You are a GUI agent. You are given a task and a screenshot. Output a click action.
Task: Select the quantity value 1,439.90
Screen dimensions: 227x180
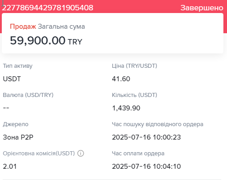click(x=126, y=108)
